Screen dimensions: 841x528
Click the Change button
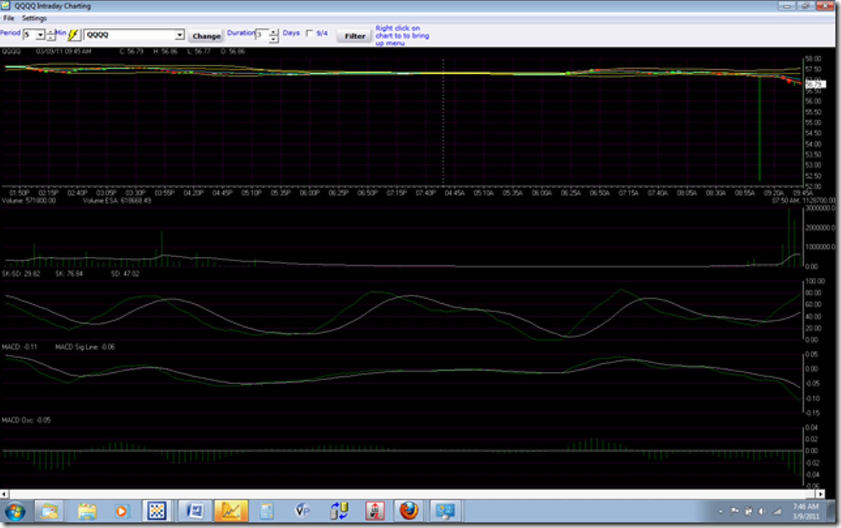[206, 36]
